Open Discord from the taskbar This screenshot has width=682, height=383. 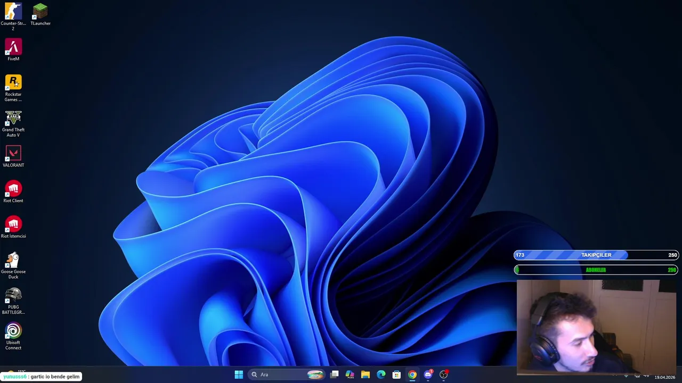coord(428,374)
